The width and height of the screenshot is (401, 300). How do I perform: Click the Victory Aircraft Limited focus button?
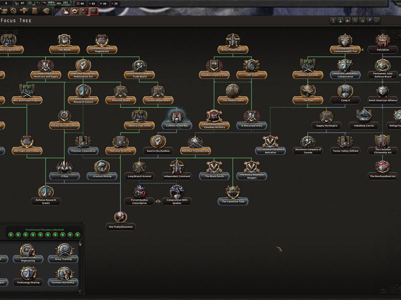(65, 125)
